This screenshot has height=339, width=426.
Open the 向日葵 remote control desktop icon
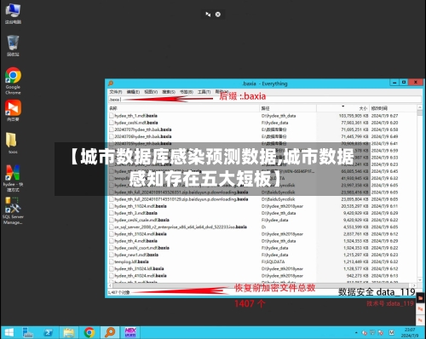click(13, 111)
